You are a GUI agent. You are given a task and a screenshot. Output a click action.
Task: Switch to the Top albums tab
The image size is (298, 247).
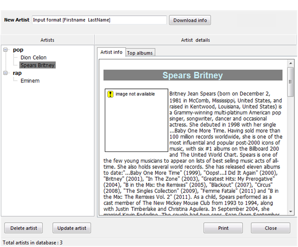(x=140, y=53)
